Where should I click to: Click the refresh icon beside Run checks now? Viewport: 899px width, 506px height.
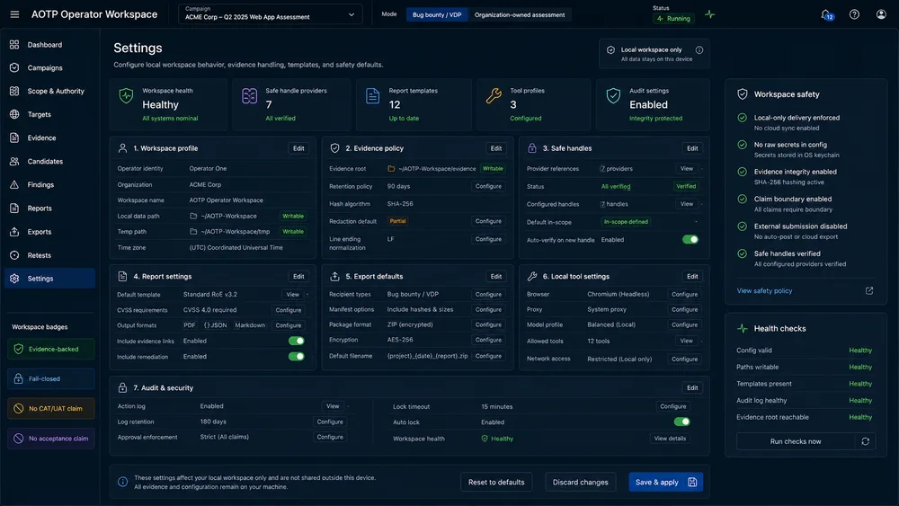[x=865, y=441]
